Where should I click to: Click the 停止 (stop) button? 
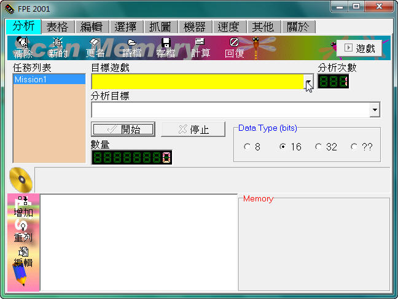[193, 130]
